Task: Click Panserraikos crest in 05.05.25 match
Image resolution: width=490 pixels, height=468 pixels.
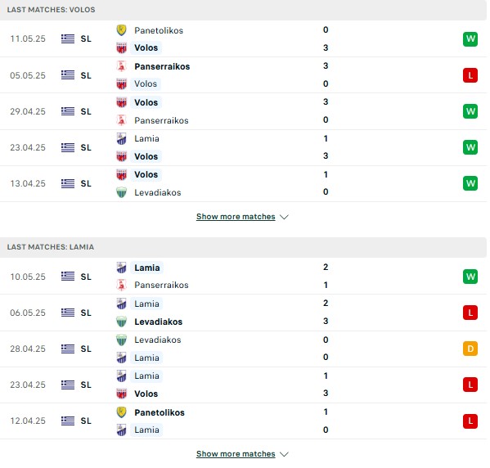Action: 121,66
